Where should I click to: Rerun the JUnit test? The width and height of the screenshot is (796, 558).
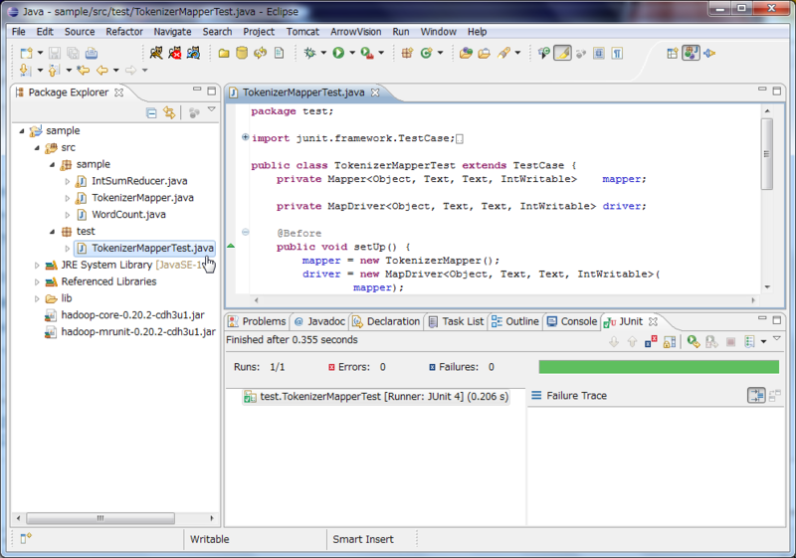click(693, 342)
